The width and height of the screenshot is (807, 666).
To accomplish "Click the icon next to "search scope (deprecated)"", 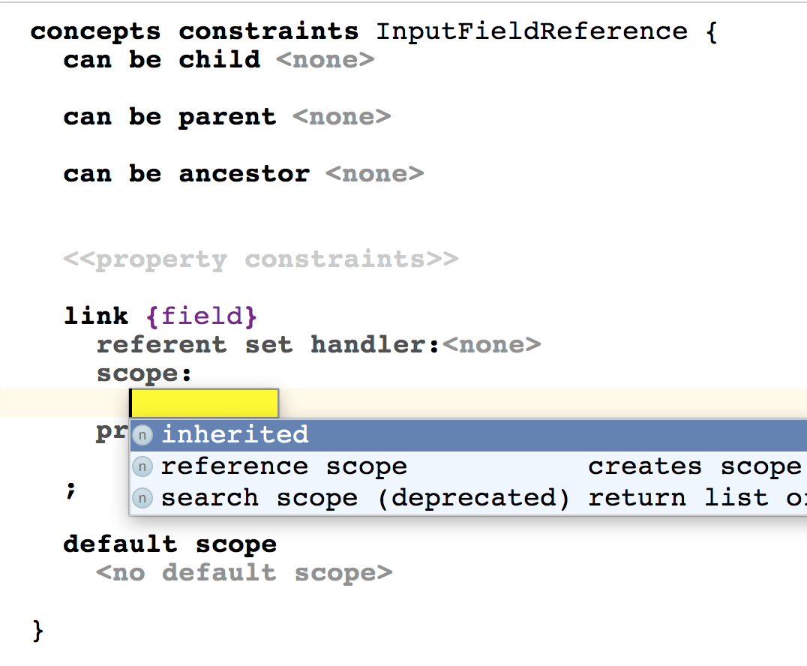I will [x=142, y=498].
